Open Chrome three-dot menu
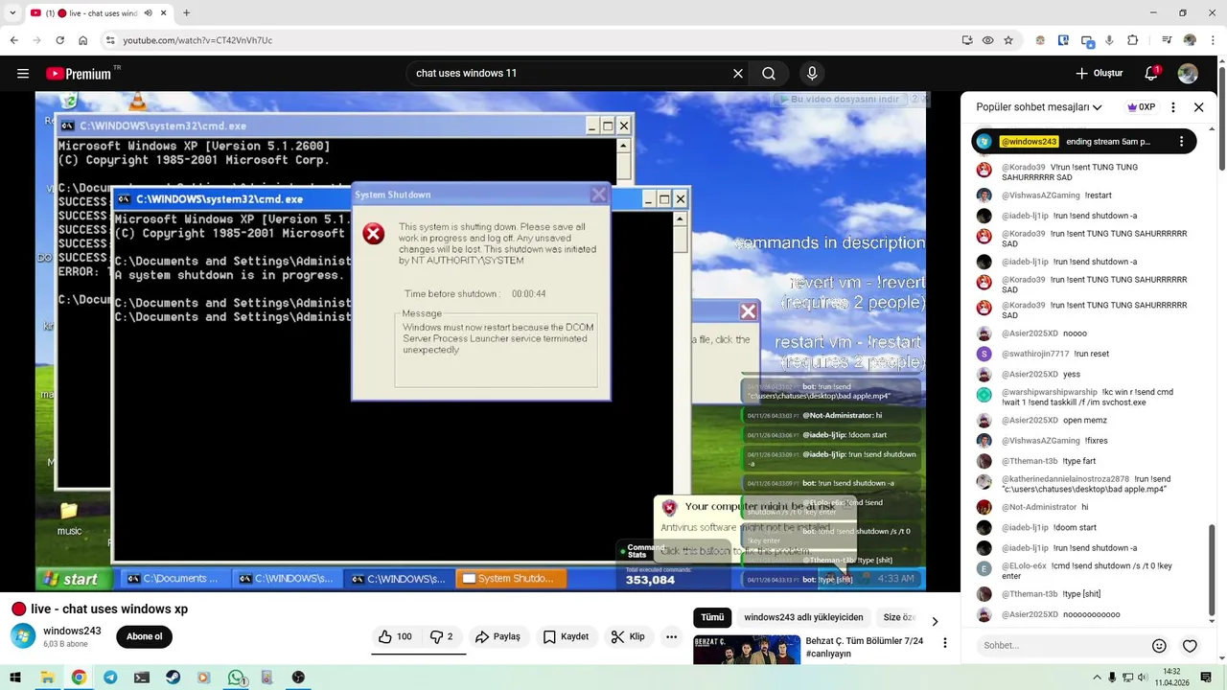Screen dimensions: 1227x690 (x=1213, y=40)
